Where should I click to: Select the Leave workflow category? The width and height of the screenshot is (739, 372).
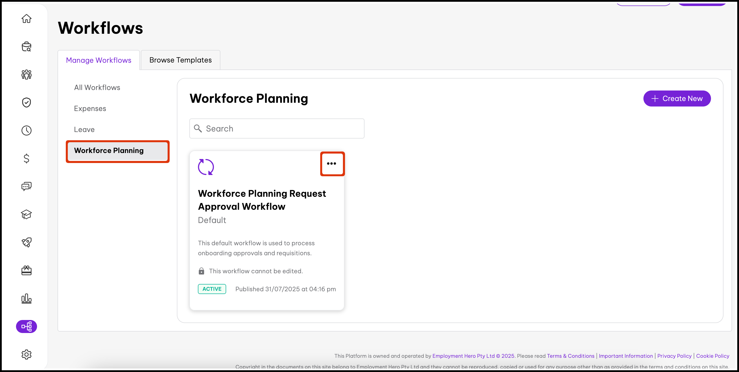pos(84,129)
